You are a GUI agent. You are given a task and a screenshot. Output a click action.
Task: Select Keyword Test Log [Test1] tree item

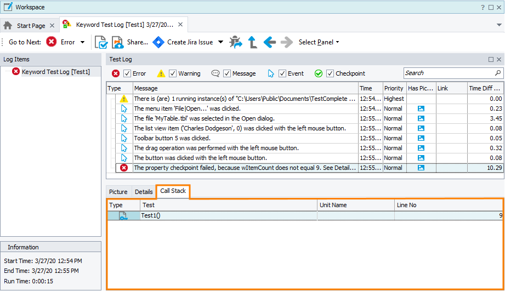pos(55,72)
